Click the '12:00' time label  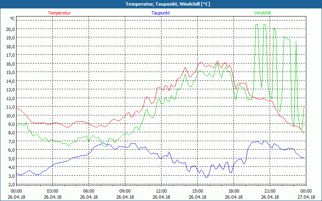[x=161, y=191]
